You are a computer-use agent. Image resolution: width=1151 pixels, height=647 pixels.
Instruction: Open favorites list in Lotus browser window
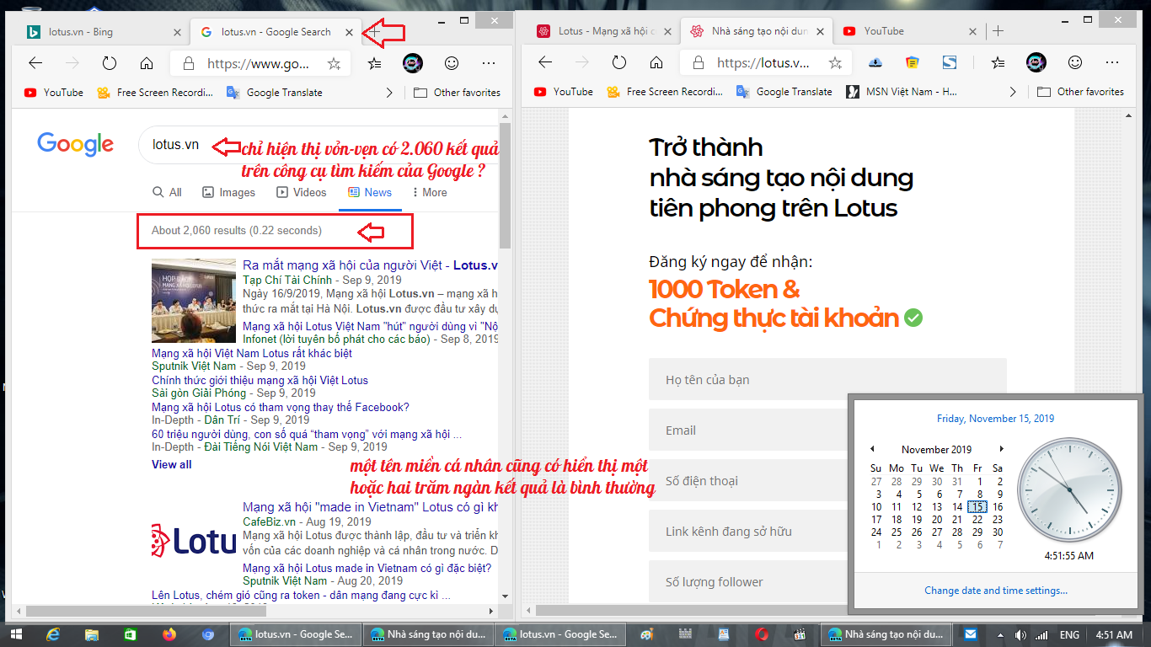coord(998,62)
